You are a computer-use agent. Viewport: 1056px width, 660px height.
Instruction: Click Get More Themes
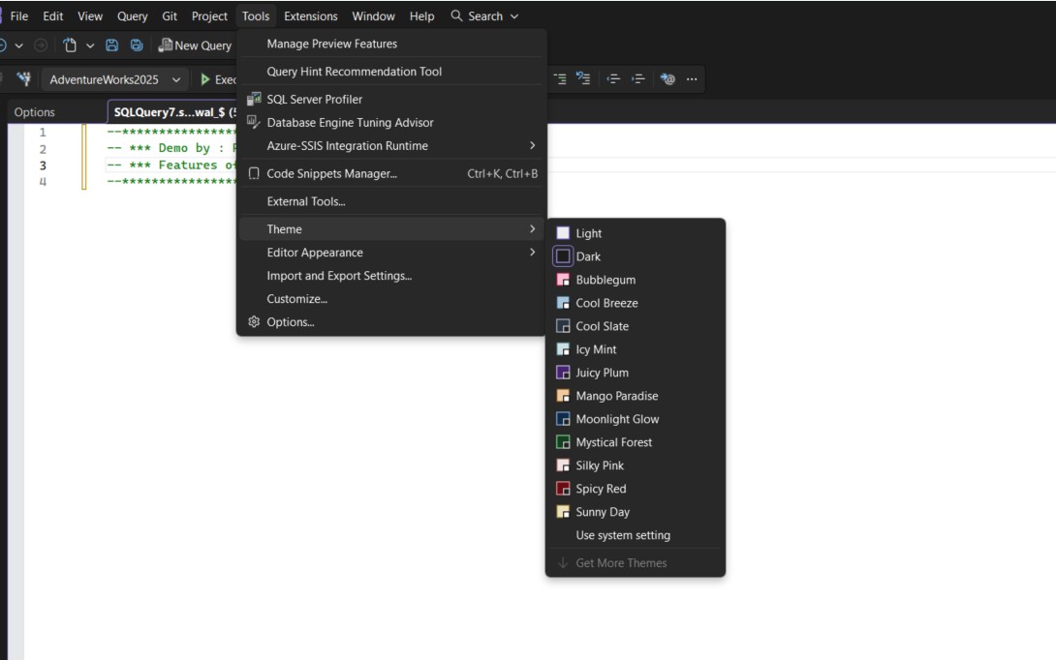coord(626,562)
